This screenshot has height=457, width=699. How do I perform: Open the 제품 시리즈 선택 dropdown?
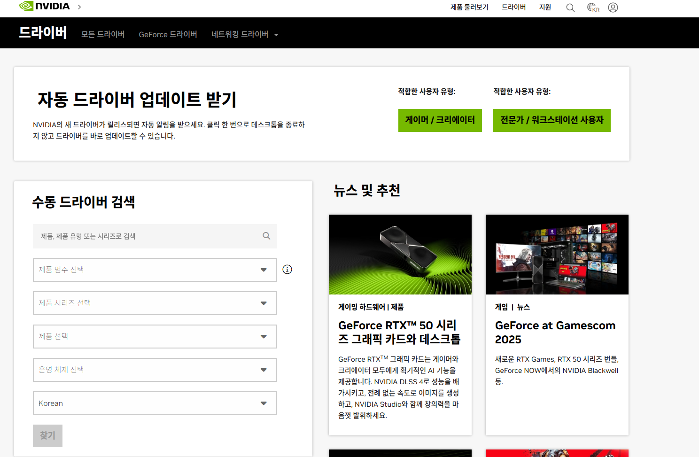pos(155,303)
